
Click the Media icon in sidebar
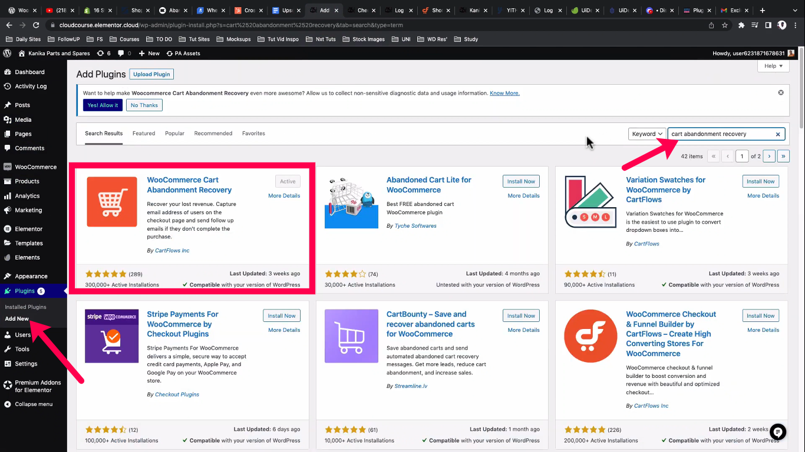(x=8, y=119)
